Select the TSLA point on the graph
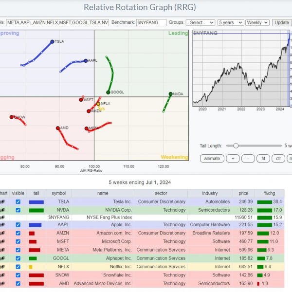The width and height of the screenshot is (292, 292). point(53,42)
